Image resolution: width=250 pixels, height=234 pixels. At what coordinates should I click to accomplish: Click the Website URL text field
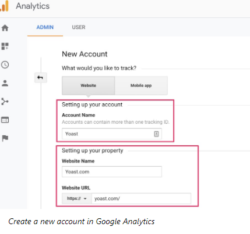point(141,199)
